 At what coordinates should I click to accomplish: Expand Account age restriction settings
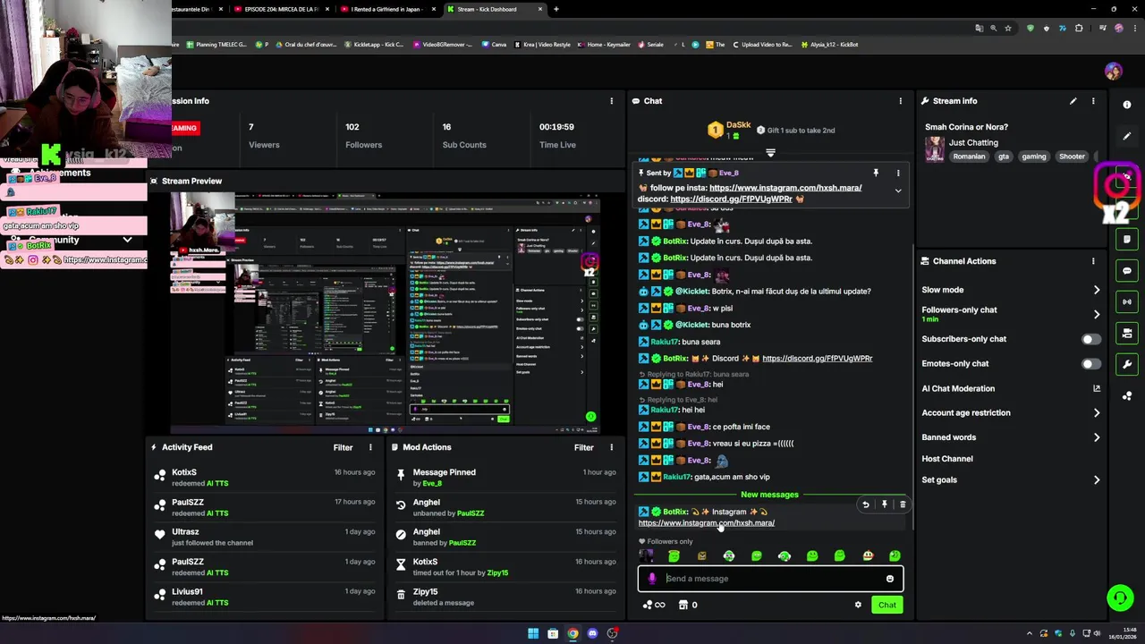click(1097, 413)
